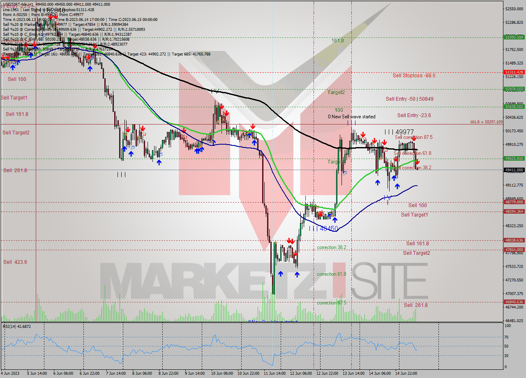The width and height of the screenshot is (526, 378).
Task: Click the green 'correction 61.8' label
Action: click(x=332, y=274)
